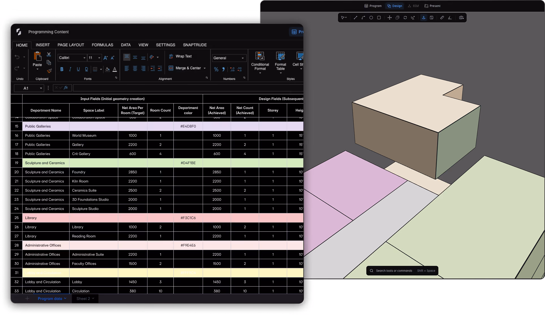This screenshot has width=545, height=315.
Task: Click the rotate tool icon
Action: (405, 18)
